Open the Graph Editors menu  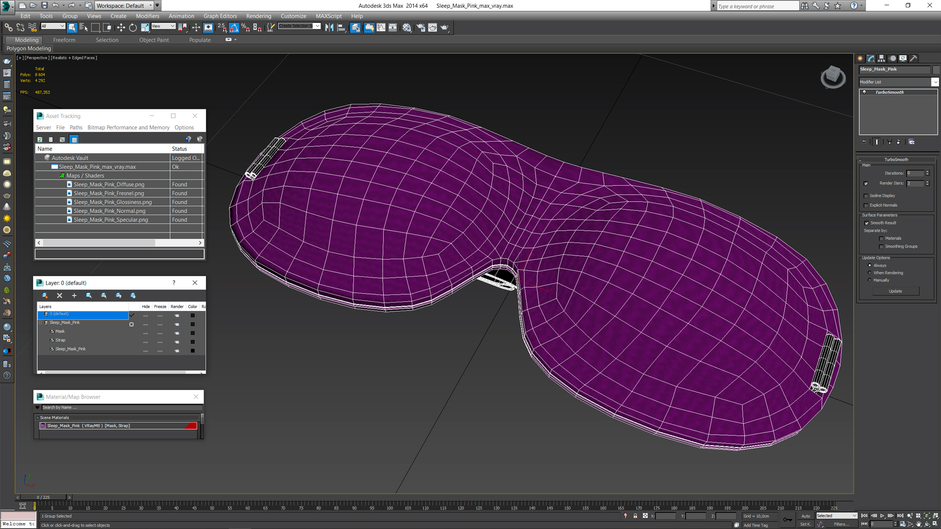220,16
